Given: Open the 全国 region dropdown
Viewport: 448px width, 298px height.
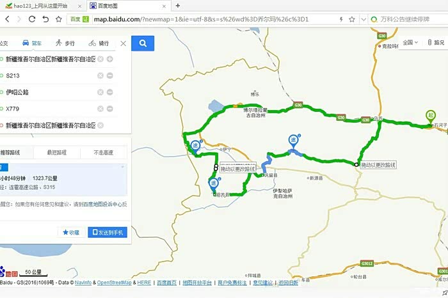Looking at the screenshot, I should point(410,43).
